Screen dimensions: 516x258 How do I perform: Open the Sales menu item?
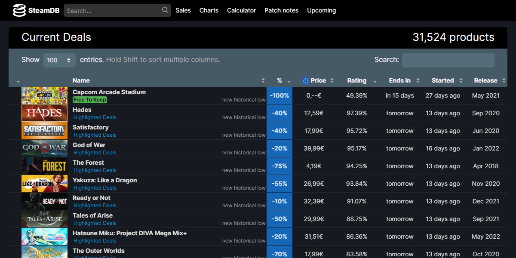[x=183, y=10]
